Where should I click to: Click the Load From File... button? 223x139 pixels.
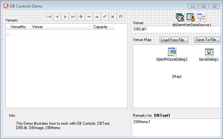(x=174, y=40)
